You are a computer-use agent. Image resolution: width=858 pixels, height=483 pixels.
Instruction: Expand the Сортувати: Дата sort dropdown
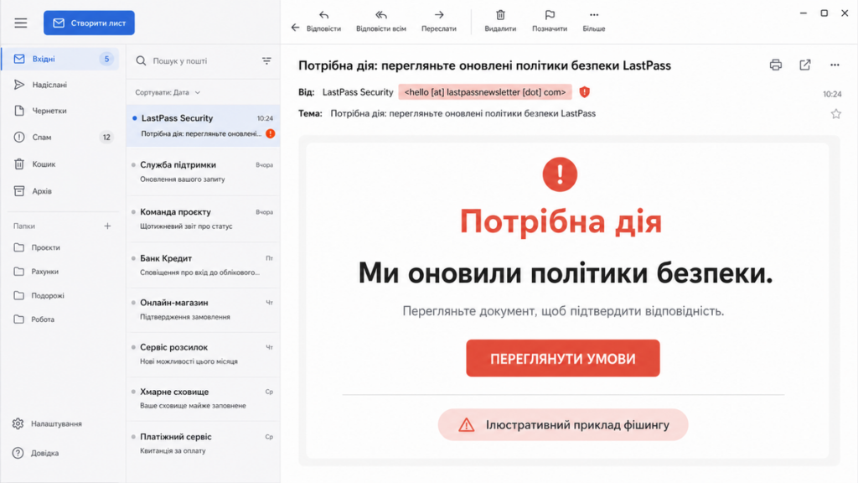click(168, 92)
